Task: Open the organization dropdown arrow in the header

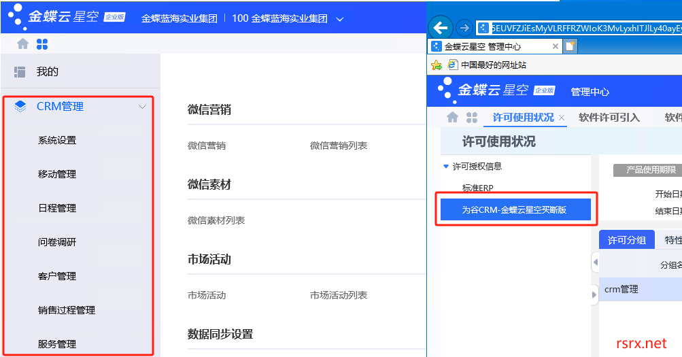Action: coord(340,19)
